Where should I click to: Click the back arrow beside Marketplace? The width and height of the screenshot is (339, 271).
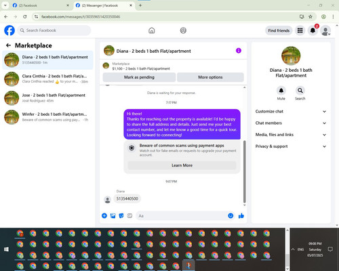(x=8, y=45)
